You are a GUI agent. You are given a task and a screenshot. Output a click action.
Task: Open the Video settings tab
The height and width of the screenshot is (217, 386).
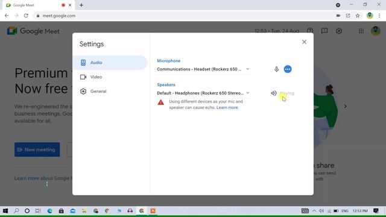[x=110, y=77]
